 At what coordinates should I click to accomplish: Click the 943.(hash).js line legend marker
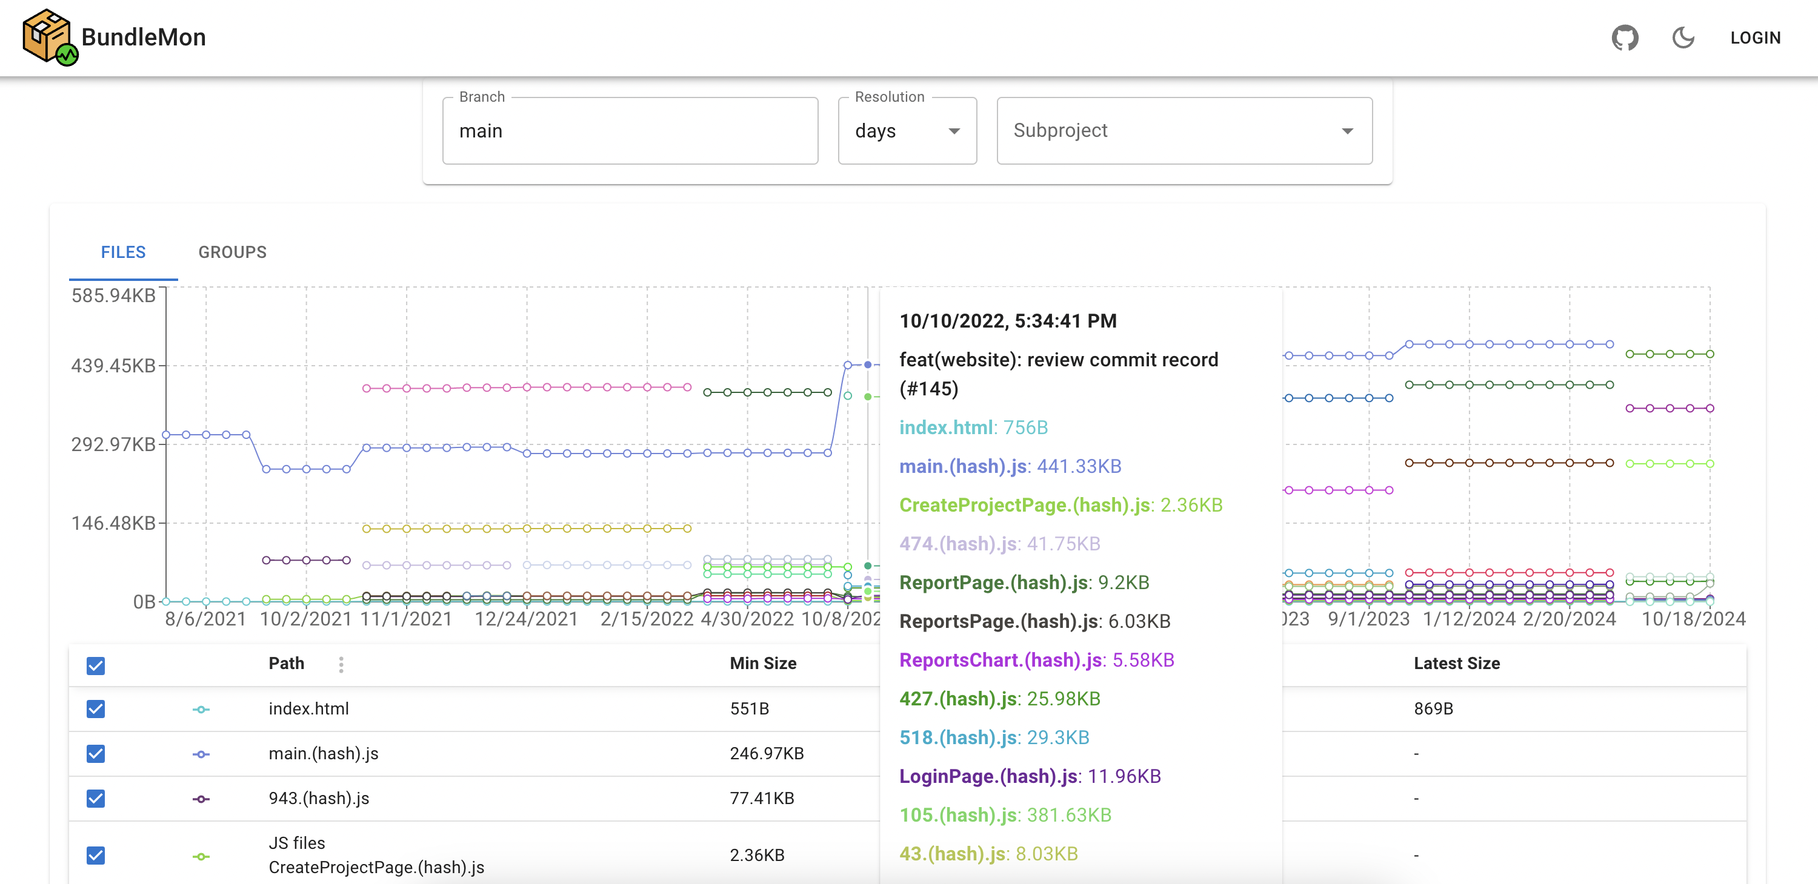pyautogui.click(x=201, y=799)
